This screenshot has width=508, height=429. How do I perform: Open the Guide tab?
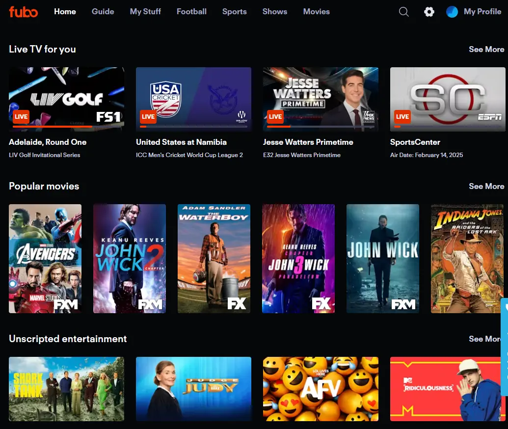coord(103,12)
